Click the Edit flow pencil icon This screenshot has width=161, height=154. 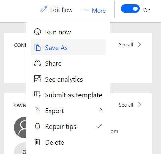pos(43,9)
